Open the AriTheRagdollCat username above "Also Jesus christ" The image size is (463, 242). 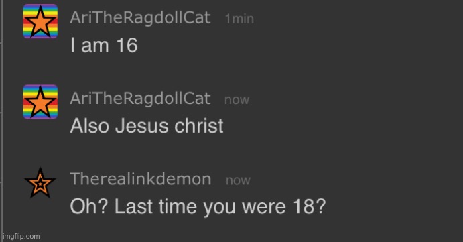point(140,99)
